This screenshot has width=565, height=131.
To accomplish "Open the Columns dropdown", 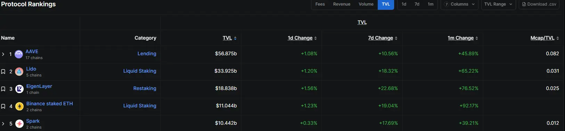I will (459, 4).
